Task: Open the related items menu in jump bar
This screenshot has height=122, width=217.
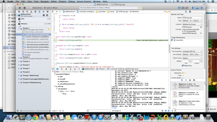Action: [53, 11]
